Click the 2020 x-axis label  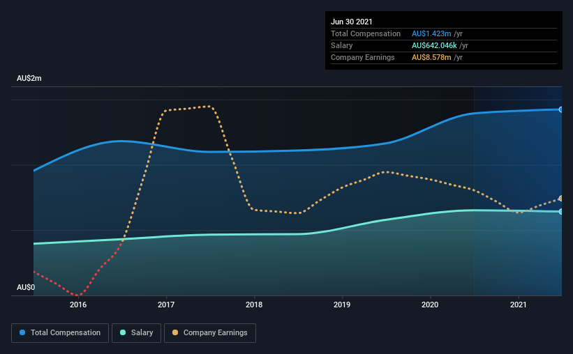tap(430, 305)
